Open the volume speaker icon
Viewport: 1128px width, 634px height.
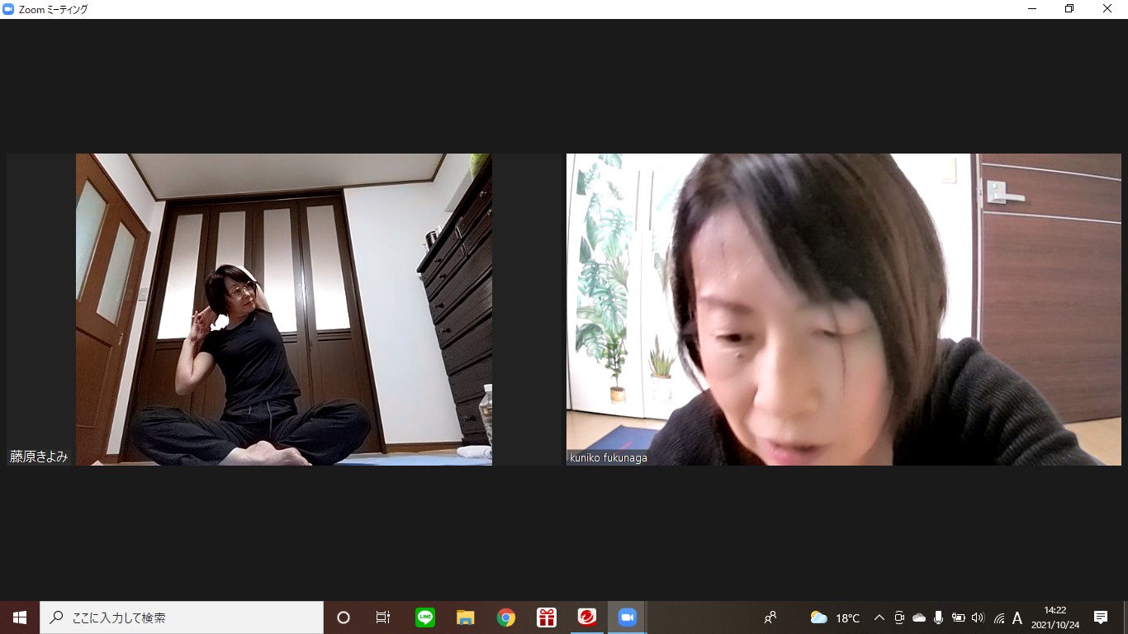click(979, 617)
